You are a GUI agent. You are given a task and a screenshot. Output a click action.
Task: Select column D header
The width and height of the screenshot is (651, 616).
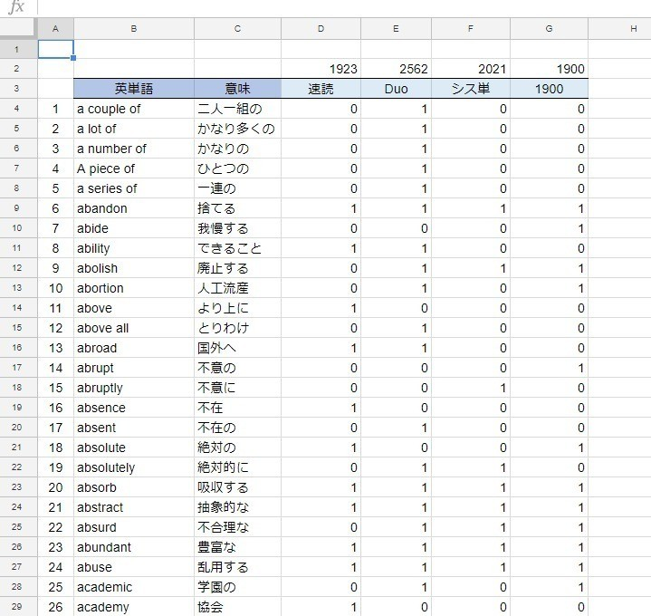pos(321,29)
